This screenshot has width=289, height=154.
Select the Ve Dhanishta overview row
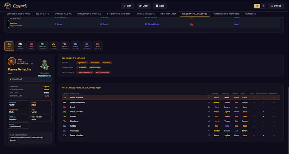[x=171, y=121]
